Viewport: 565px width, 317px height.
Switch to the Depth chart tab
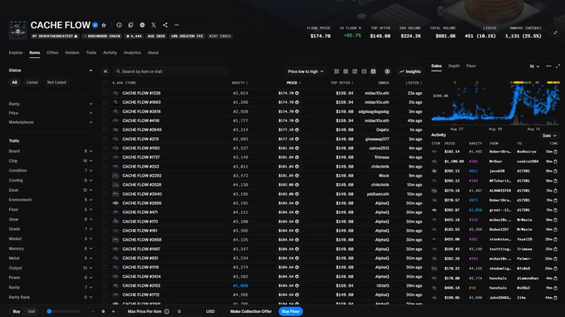pos(454,66)
